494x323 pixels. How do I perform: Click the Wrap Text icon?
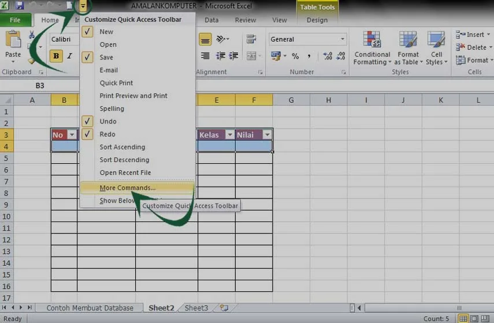251,39
